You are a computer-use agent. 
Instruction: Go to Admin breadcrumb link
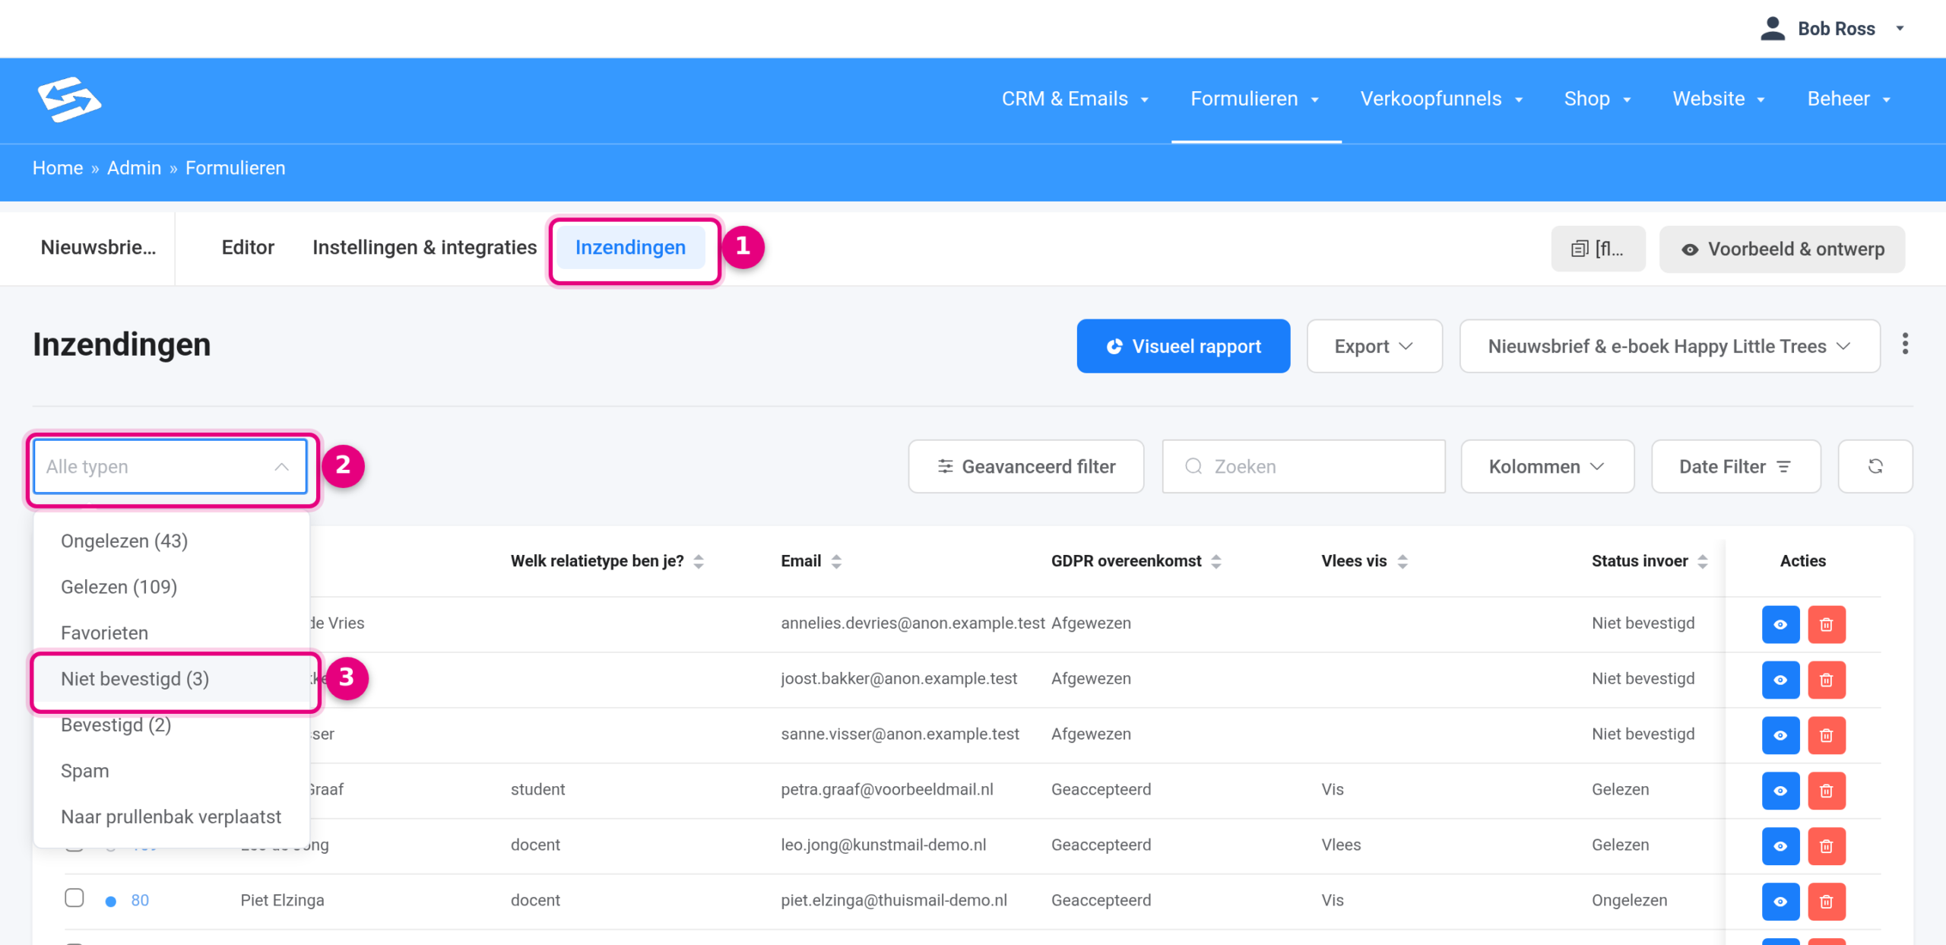click(134, 168)
